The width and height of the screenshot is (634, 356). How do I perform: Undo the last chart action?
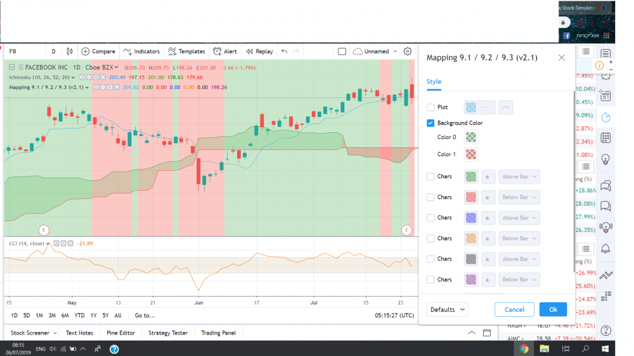(x=284, y=51)
